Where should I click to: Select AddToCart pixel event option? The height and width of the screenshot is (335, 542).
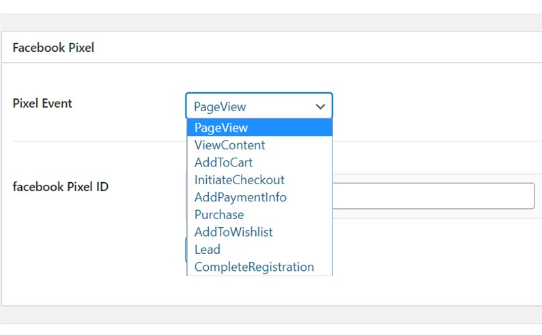click(x=223, y=162)
